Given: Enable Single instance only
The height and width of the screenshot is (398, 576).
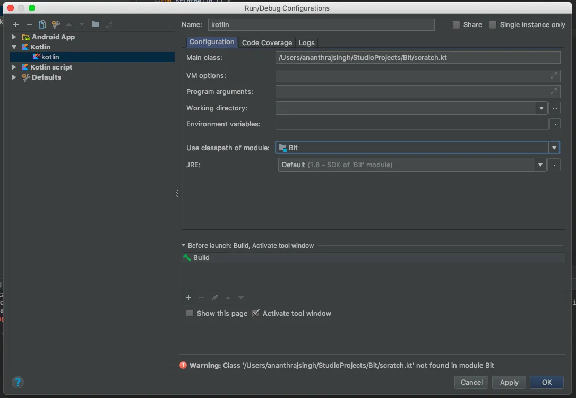Looking at the screenshot, I should [x=493, y=24].
